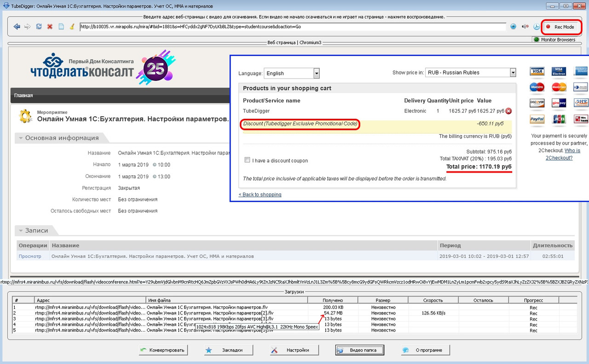The width and height of the screenshot is (589, 364).
Task: Click the 02:55:01 duration cell
Action: click(552, 256)
